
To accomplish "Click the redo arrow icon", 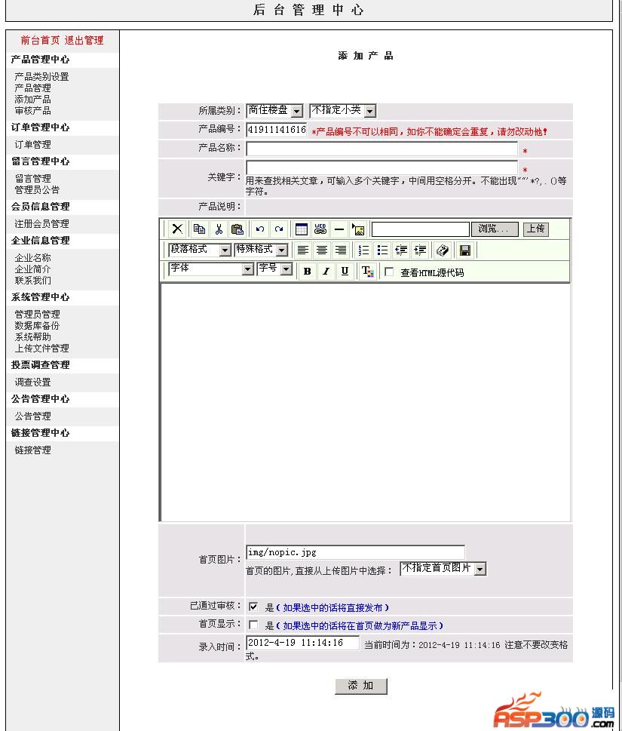I will (x=279, y=229).
